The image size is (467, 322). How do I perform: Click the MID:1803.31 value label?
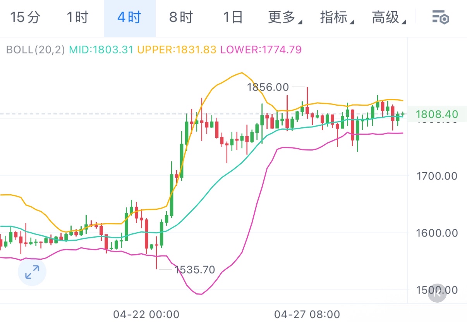(x=101, y=50)
